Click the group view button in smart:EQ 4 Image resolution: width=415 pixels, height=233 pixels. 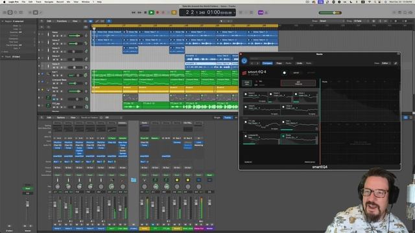click(x=247, y=83)
